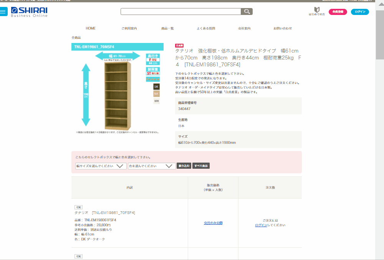The image size is (384, 260).
Task: Open よくある質問 menu item
Action: 206,28
